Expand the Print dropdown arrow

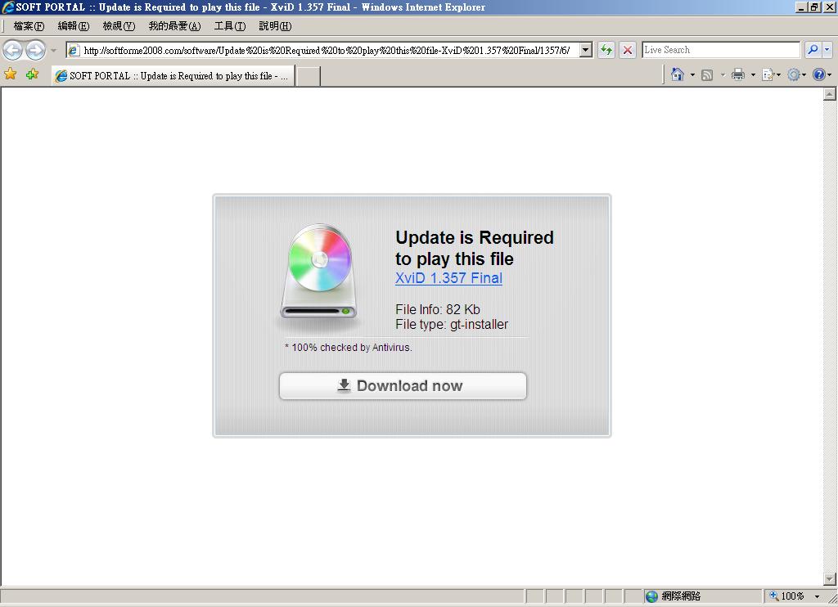[753, 74]
